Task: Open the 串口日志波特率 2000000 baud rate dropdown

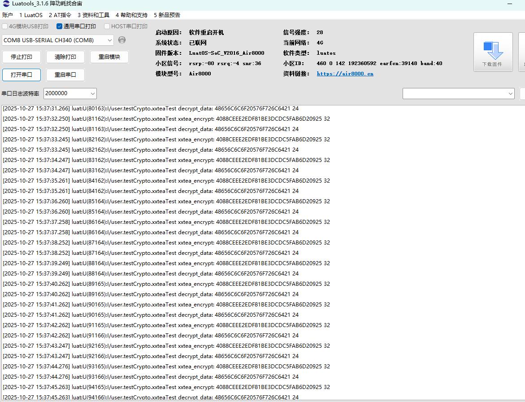Action: (93, 93)
